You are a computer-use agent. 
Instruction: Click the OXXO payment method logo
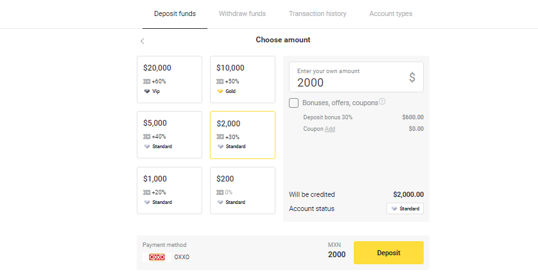click(x=157, y=257)
